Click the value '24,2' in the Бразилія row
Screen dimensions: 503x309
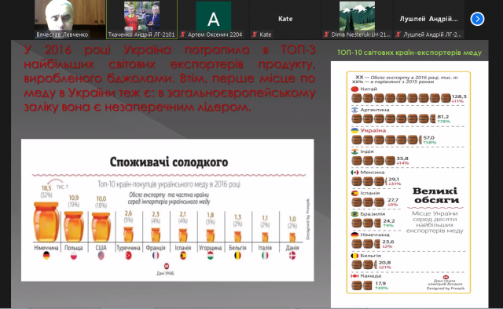389,221
